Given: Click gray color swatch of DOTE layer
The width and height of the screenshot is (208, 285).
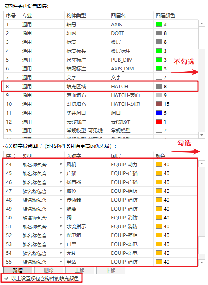Looking at the screenshot, I should coord(159,33).
